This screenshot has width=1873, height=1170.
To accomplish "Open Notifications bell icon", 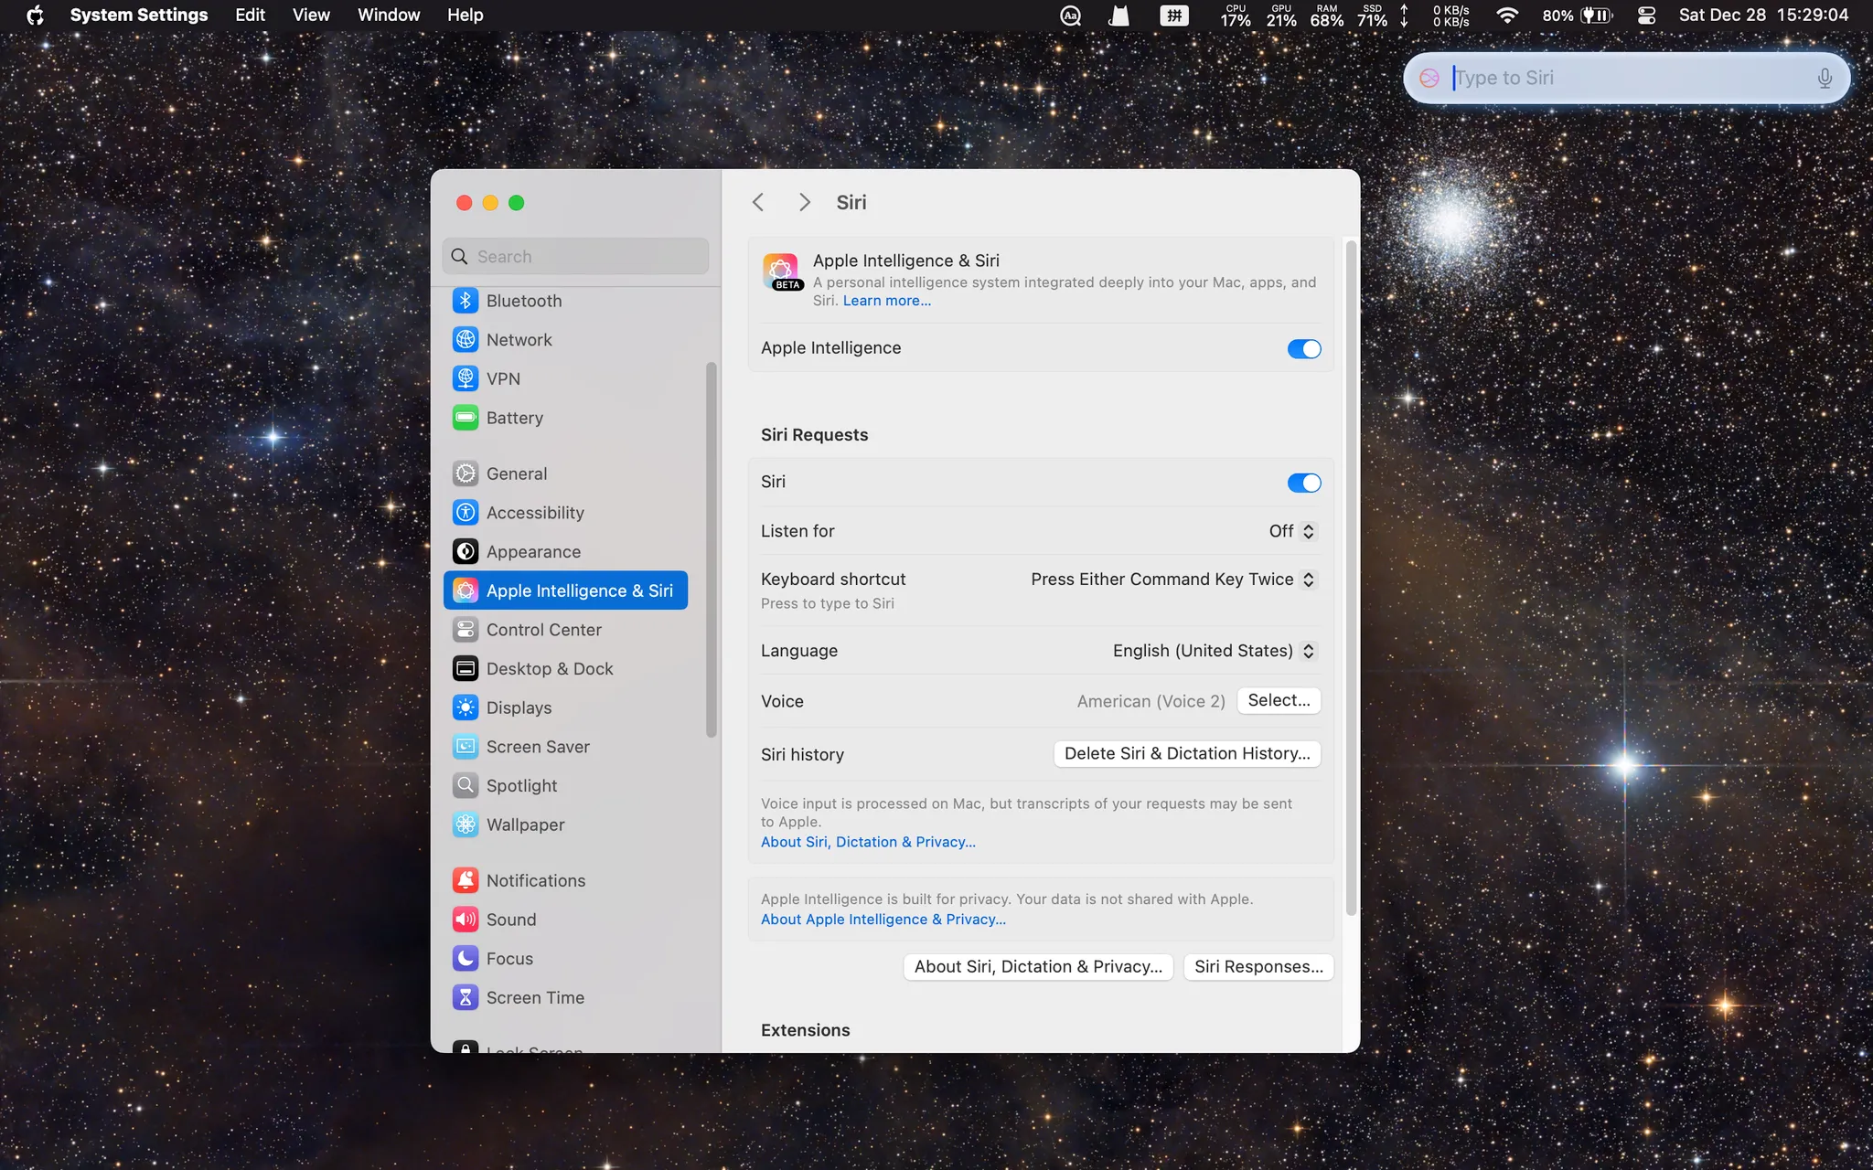I will click(466, 880).
